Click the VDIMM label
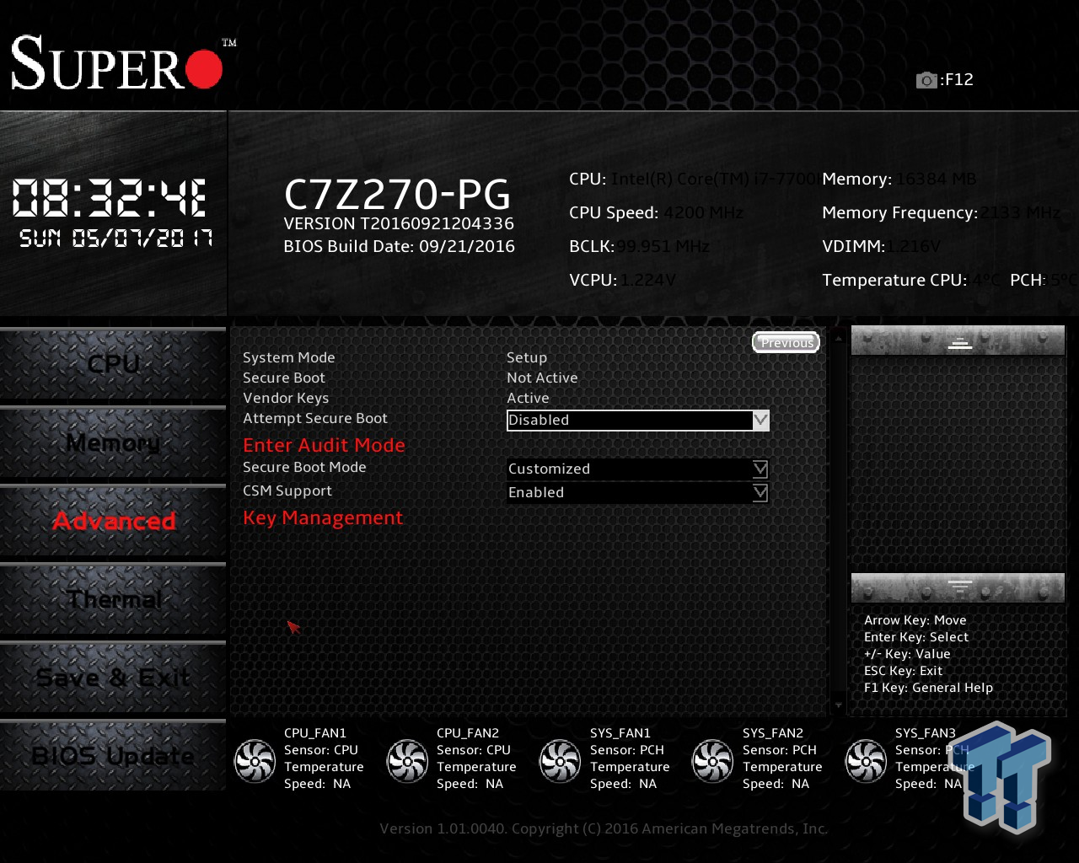 [854, 247]
